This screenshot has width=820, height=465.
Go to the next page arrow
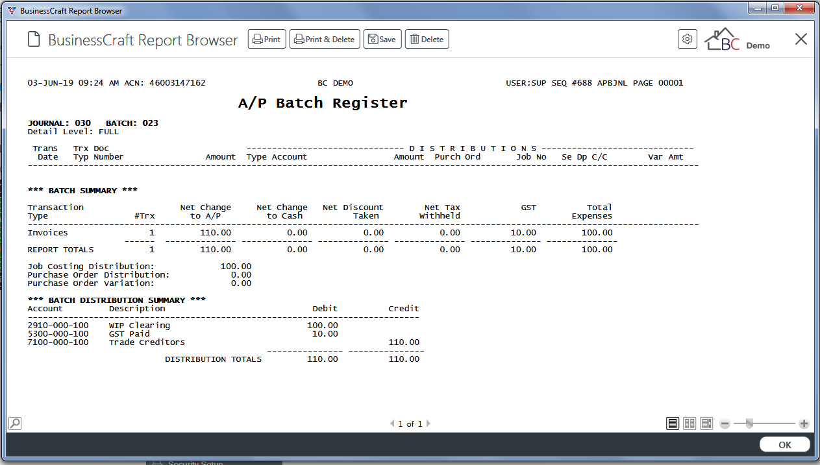(x=429, y=424)
